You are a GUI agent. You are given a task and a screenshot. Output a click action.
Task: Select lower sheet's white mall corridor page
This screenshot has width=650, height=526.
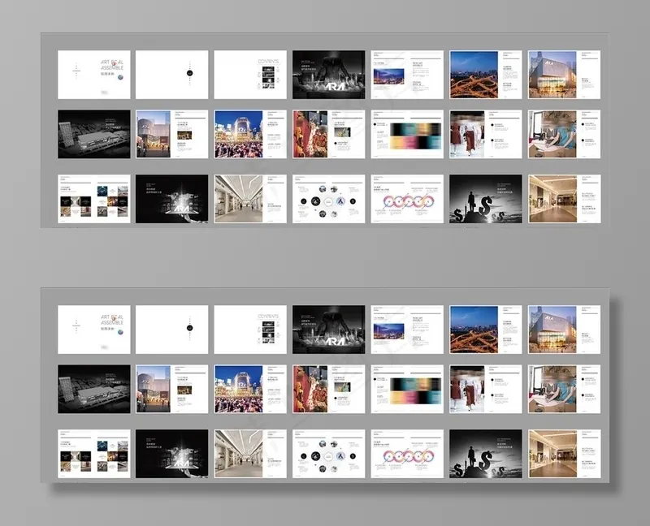point(250,454)
